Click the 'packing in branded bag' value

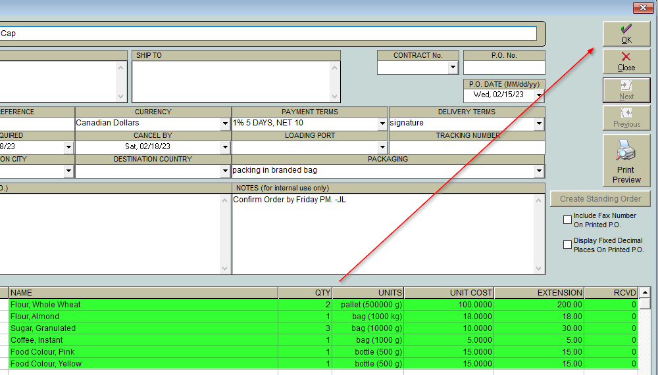[275, 170]
